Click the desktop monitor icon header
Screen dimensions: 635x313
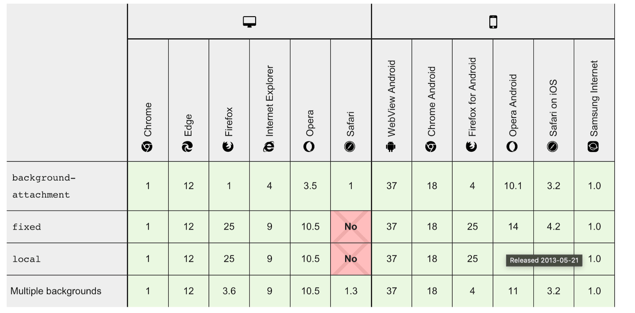(x=249, y=22)
